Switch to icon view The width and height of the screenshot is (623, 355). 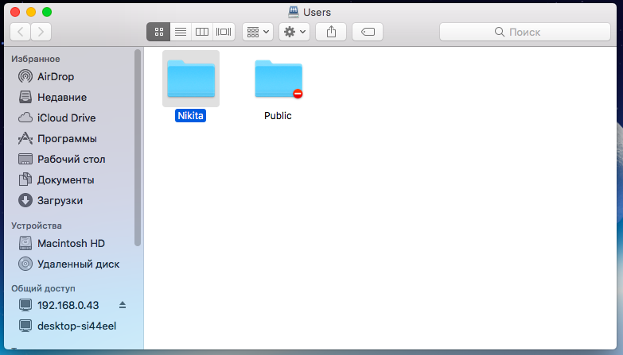pos(158,32)
